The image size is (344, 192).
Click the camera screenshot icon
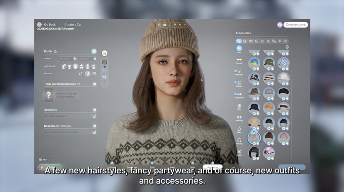coord(165,25)
